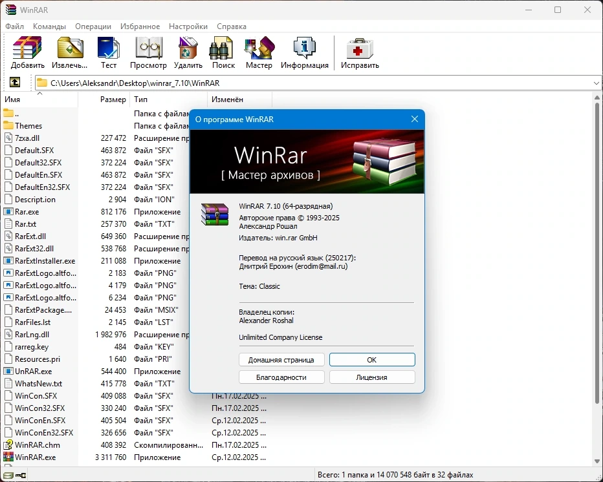Click the Извлечь (Extract) toolbar icon
Screen dimensions: 603x482
[70, 52]
